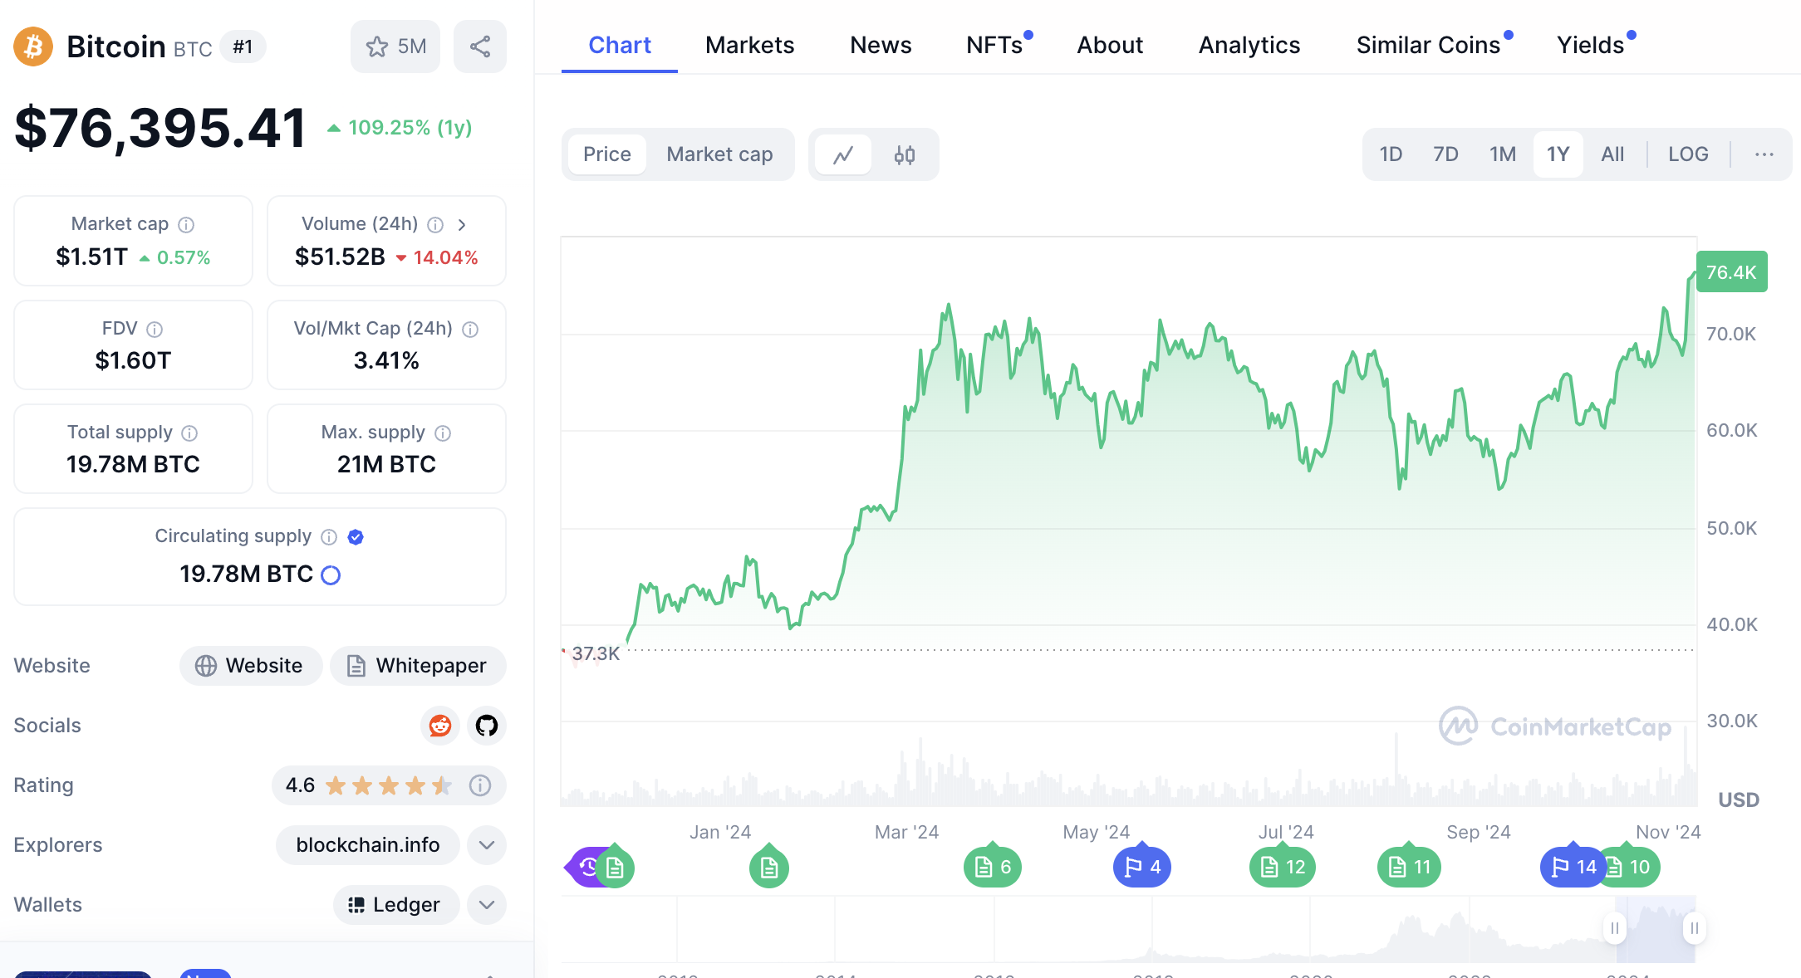
Task: Click the Market cap info icon
Action: [187, 225]
